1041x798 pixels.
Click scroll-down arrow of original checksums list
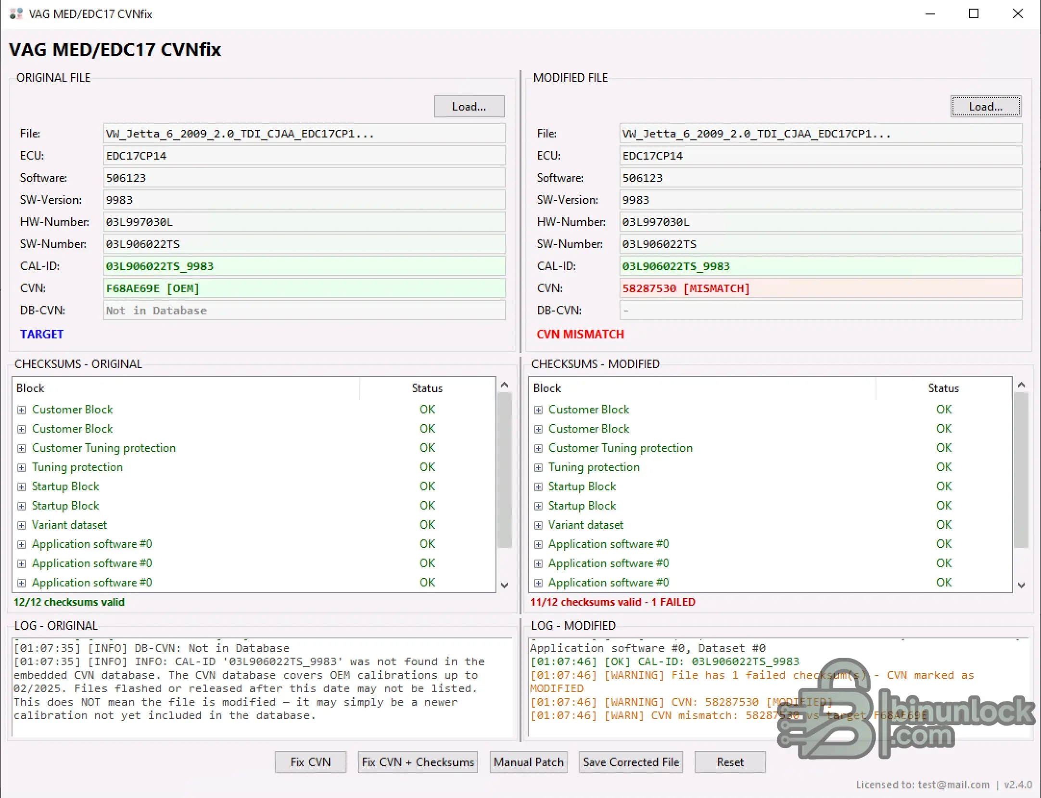point(505,585)
